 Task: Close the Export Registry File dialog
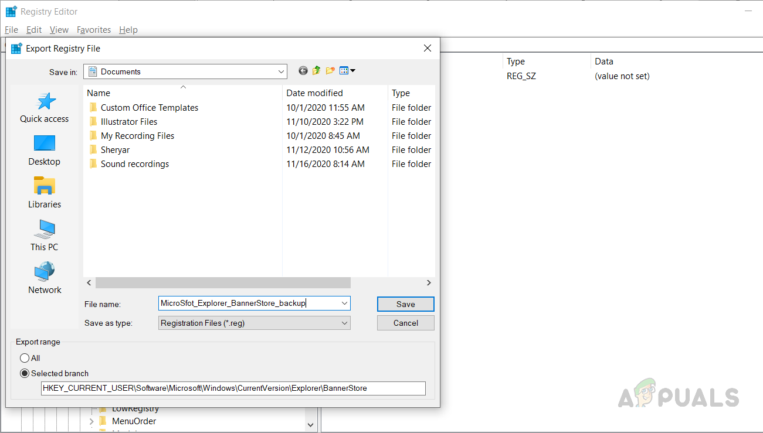click(428, 49)
